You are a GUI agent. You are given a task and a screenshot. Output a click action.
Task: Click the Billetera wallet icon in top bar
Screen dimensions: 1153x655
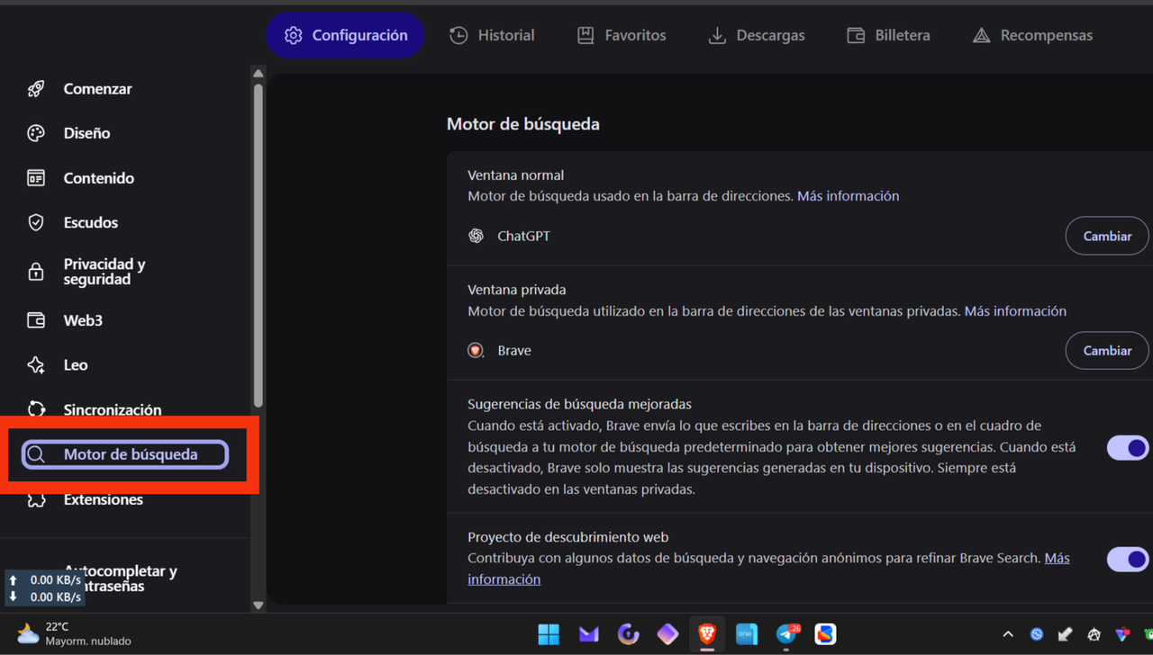[856, 35]
